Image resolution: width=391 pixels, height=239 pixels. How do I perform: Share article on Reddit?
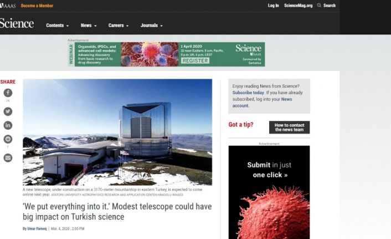click(x=8, y=139)
